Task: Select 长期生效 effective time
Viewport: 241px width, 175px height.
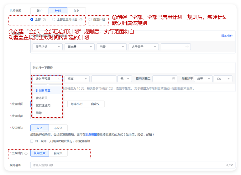Action: [x=40, y=153]
